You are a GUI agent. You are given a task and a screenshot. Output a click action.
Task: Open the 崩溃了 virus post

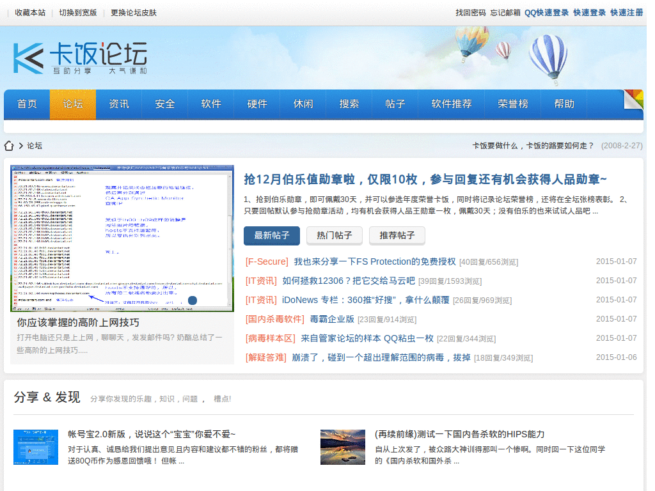(381, 358)
